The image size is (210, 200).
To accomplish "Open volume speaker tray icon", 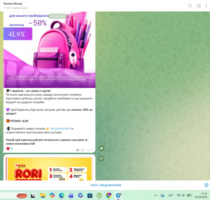I will pos(183,195).
